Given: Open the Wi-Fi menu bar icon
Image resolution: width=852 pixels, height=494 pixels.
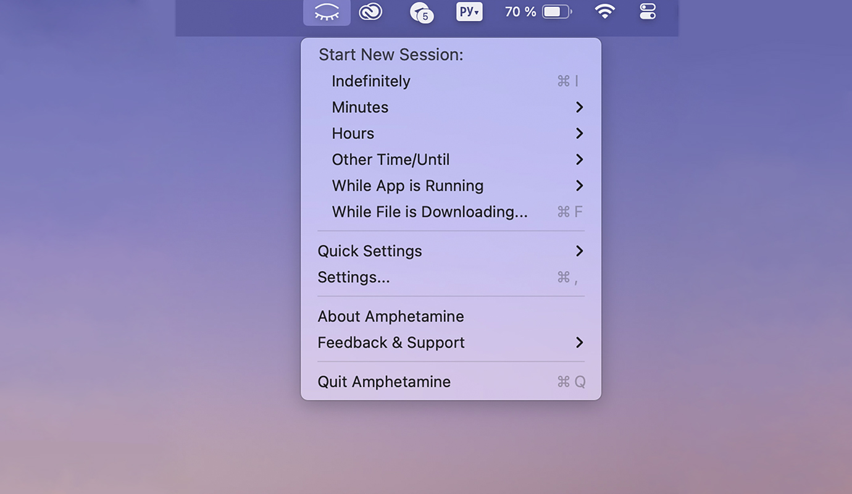Looking at the screenshot, I should tap(604, 11).
